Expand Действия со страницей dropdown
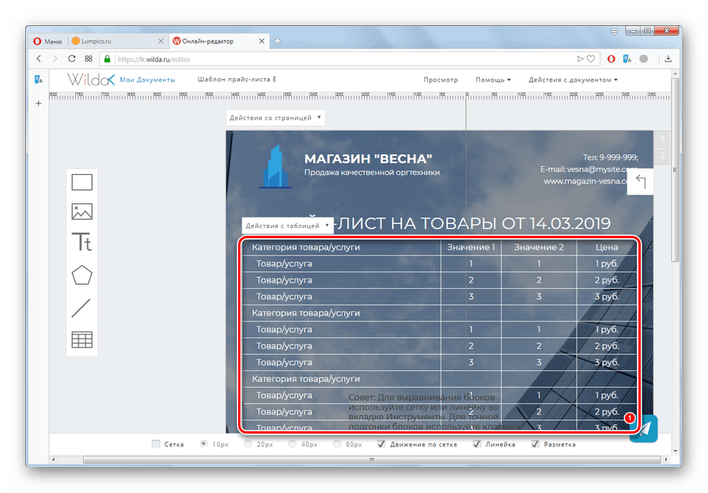The width and height of the screenshot is (708, 493). 275,117
